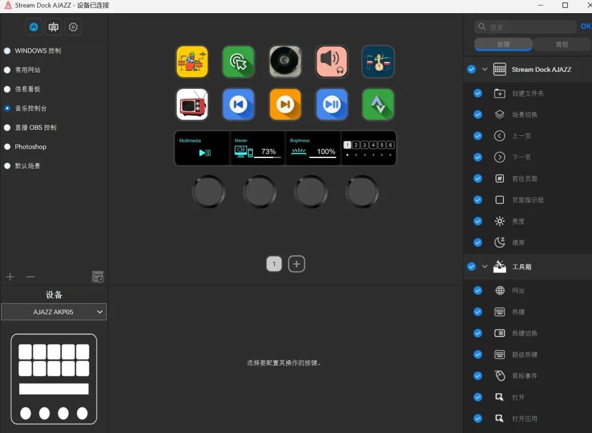Open the AJAZZ AKP05 device dropdown
The image size is (592, 433).
(54, 312)
